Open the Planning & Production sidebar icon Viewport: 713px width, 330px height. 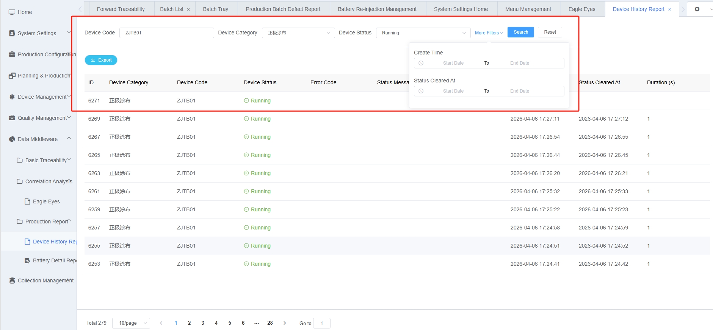point(12,76)
